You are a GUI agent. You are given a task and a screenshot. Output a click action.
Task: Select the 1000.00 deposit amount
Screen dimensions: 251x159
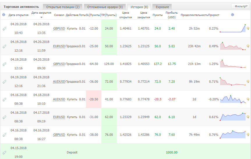(172, 152)
